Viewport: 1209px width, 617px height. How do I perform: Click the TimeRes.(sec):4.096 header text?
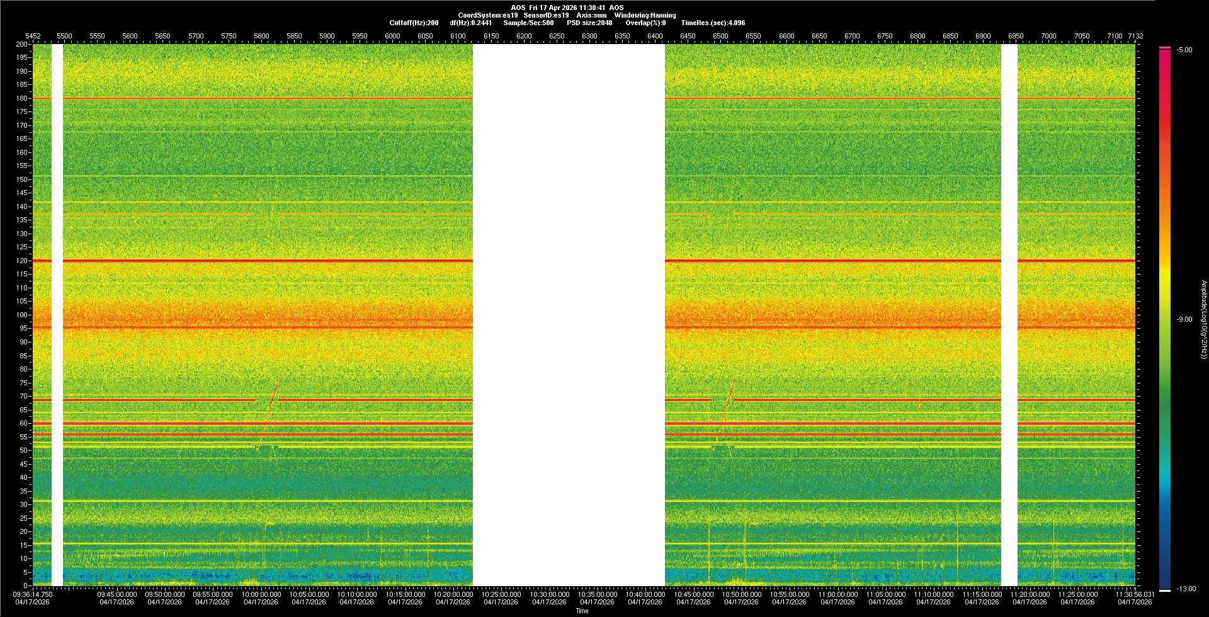(x=713, y=23)
